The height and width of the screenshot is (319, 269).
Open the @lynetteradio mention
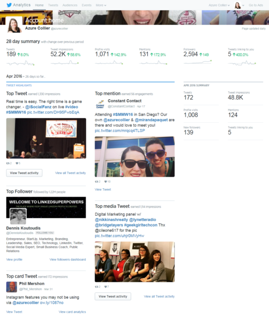(142, 220)
